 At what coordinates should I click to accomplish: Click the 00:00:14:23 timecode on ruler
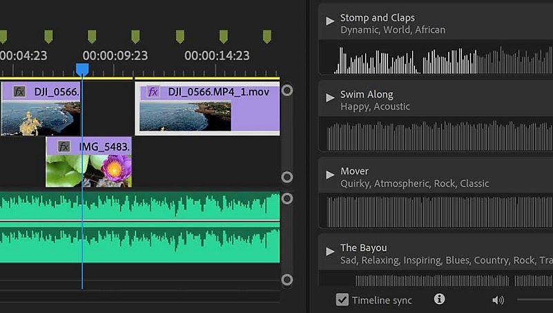click(x=217, y=55)
